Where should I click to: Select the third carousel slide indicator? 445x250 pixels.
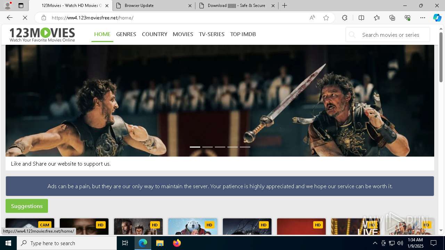point(220,147)
